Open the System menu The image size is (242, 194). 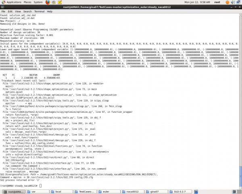[38, 2]
